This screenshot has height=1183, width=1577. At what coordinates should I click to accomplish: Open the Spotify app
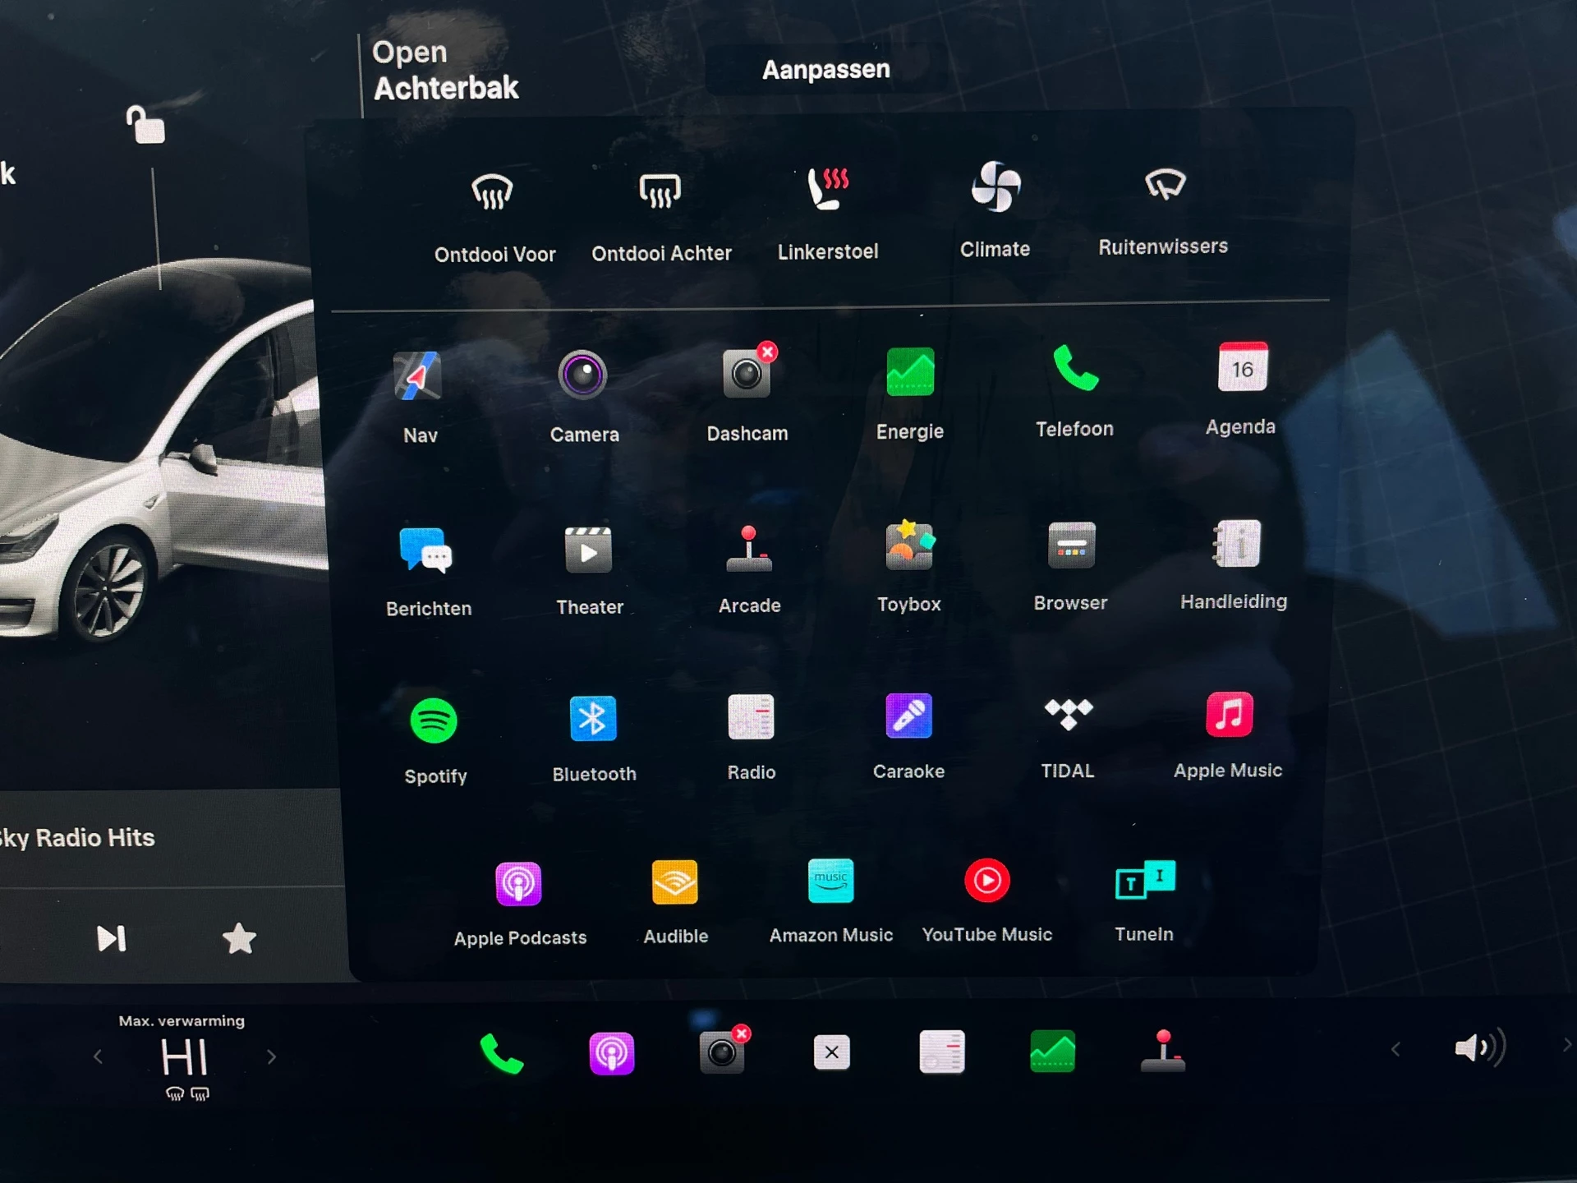(433, 721)
